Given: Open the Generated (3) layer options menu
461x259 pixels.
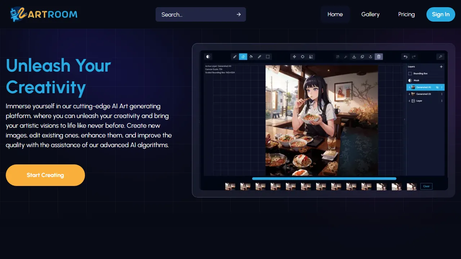Looking at the screenshot, I should coord(442,94).
